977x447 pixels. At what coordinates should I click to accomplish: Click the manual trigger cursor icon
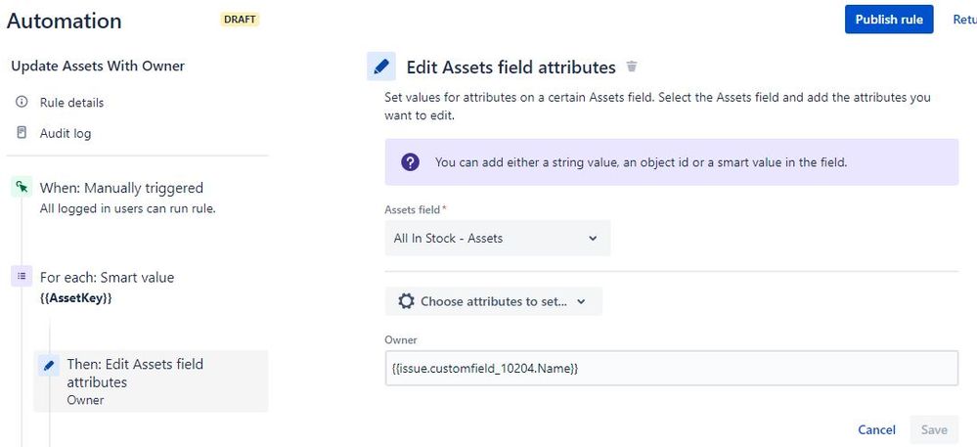point(22,188)
